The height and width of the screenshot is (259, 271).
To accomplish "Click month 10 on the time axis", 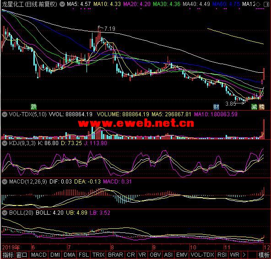I will click(193, 248).
